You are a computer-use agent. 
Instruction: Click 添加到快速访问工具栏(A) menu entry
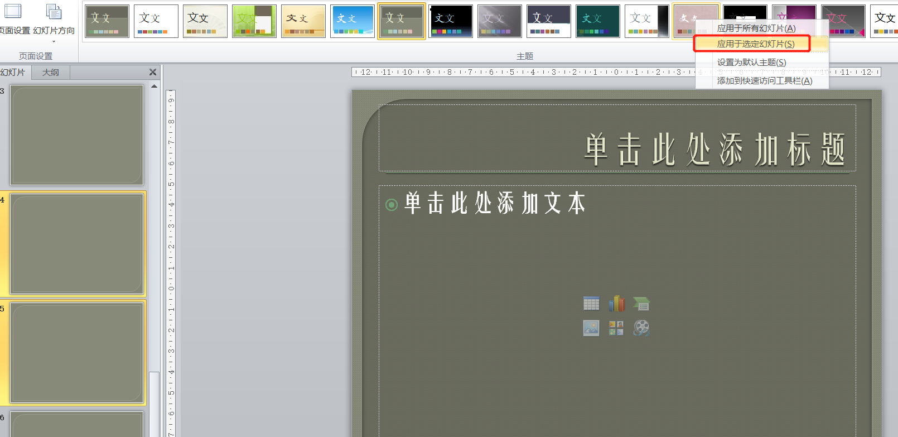click(x=764, y=80)
